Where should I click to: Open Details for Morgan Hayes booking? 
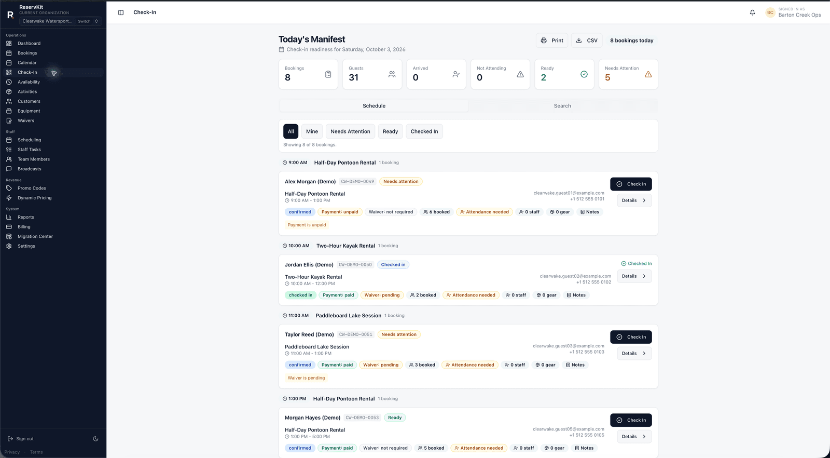634,437
